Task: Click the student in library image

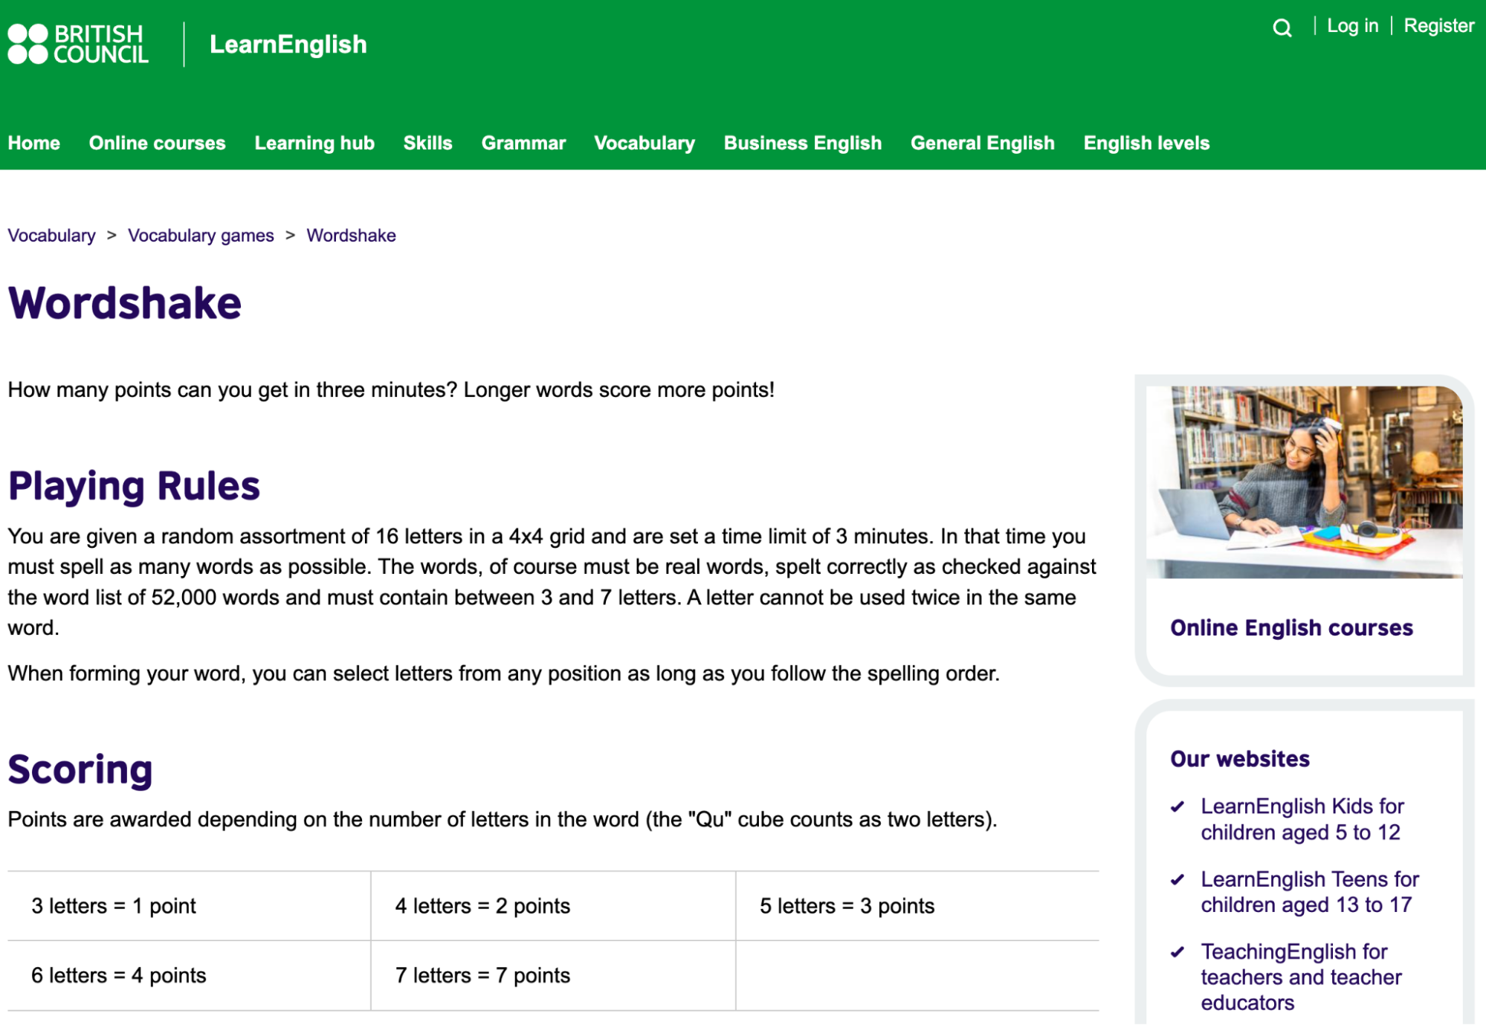Action: click(1304, 482)
